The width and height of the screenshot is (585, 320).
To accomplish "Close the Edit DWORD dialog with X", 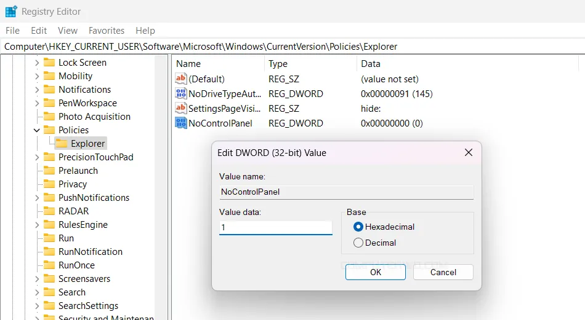I will coord(469,152).
